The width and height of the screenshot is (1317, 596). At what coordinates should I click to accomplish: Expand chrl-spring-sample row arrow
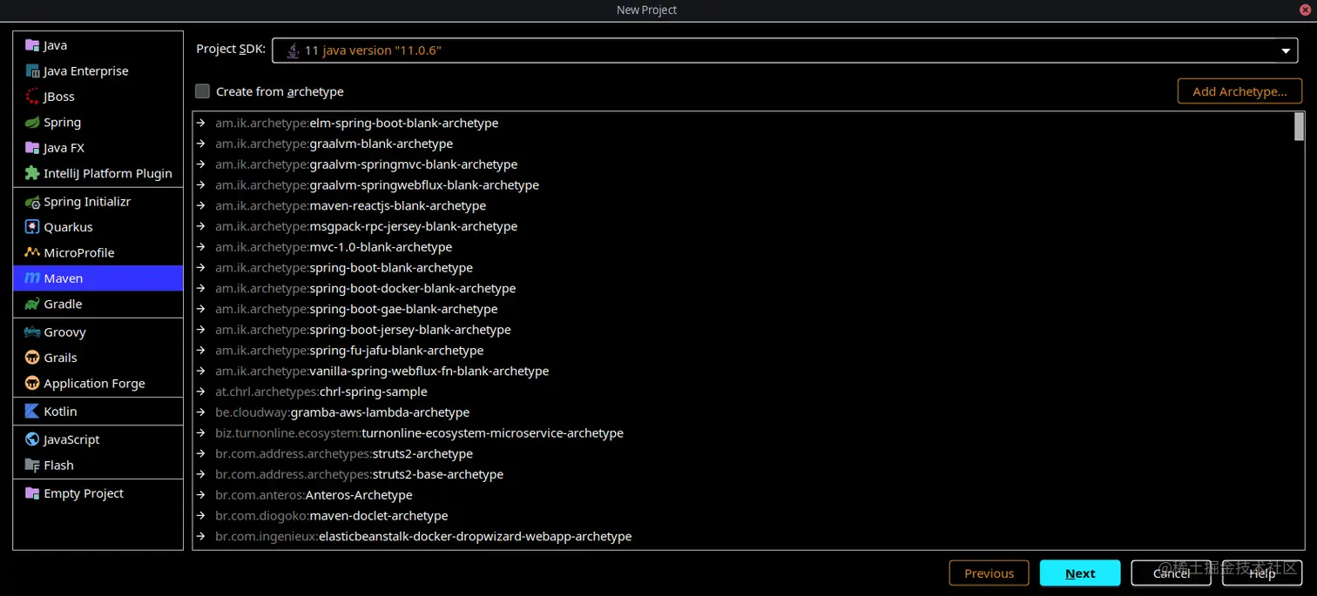point(201,392)
